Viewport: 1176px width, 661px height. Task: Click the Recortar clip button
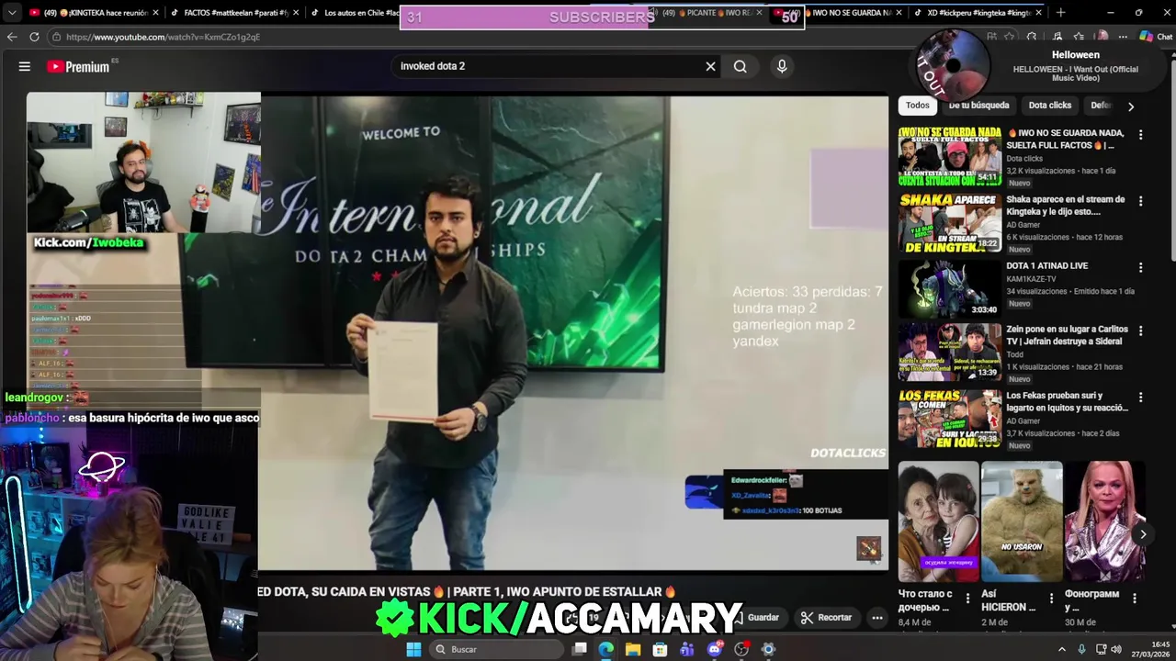point(826,618)
